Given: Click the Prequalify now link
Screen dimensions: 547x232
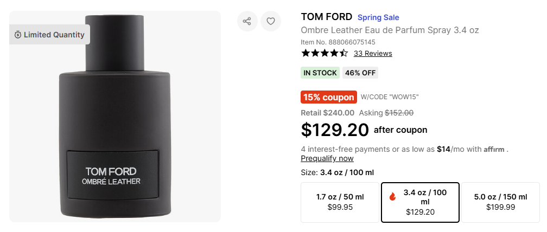Looking at the screenshot, I should point(327,158).
